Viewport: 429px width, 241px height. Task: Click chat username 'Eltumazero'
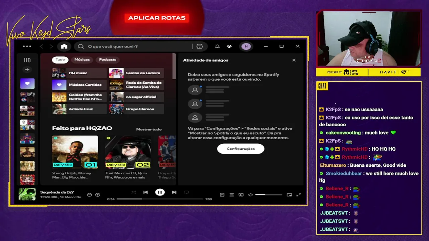coord(333,165)
